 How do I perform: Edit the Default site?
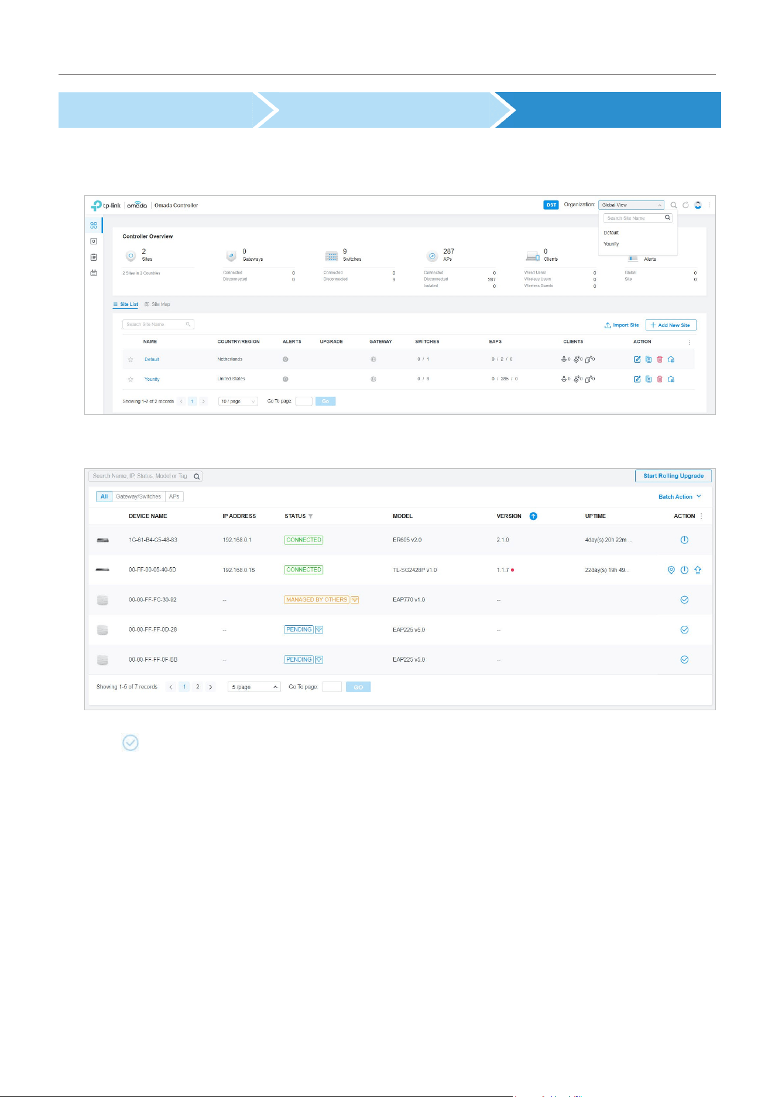637,359
